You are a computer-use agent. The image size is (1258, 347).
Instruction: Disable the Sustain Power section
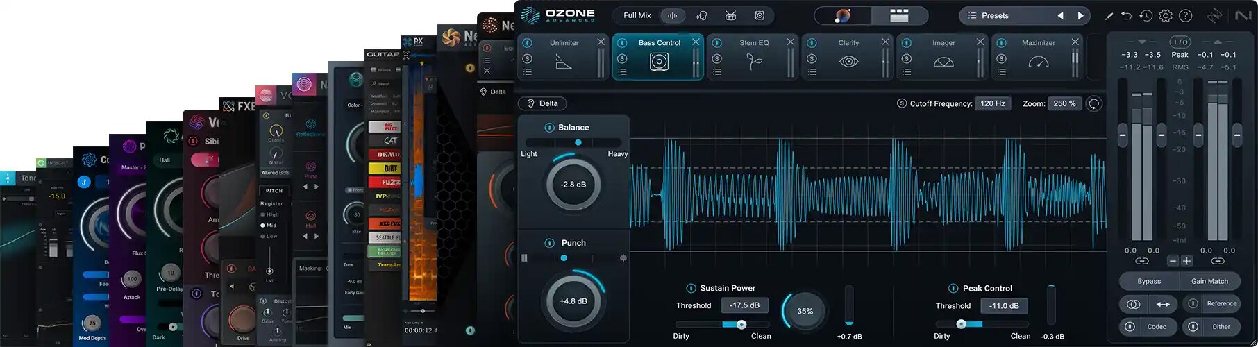click(691, 288)
